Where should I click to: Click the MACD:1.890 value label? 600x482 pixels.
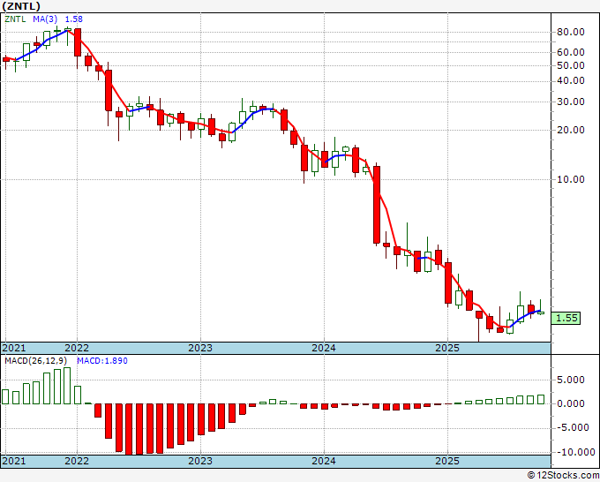[102, 361]
